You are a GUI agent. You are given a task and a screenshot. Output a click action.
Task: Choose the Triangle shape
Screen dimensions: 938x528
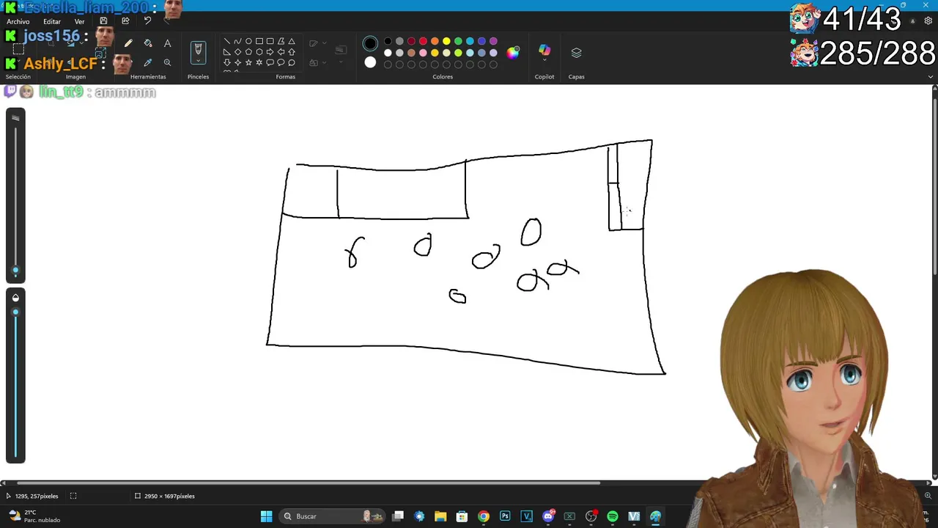(x=292, y=41)
